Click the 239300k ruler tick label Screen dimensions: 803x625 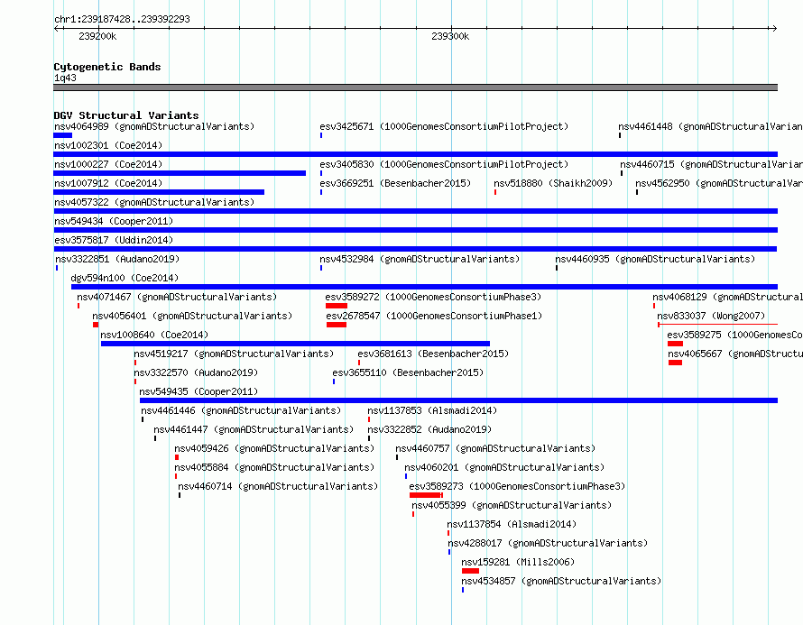point(450,36)
